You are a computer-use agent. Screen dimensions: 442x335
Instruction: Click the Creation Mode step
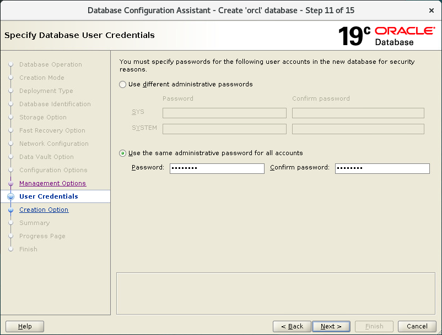pyautogui.click(x=42, y=78)
